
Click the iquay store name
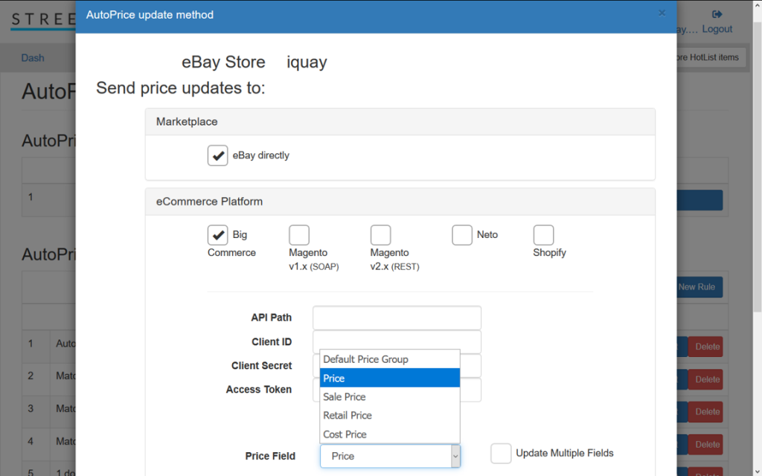click(307, 62)
